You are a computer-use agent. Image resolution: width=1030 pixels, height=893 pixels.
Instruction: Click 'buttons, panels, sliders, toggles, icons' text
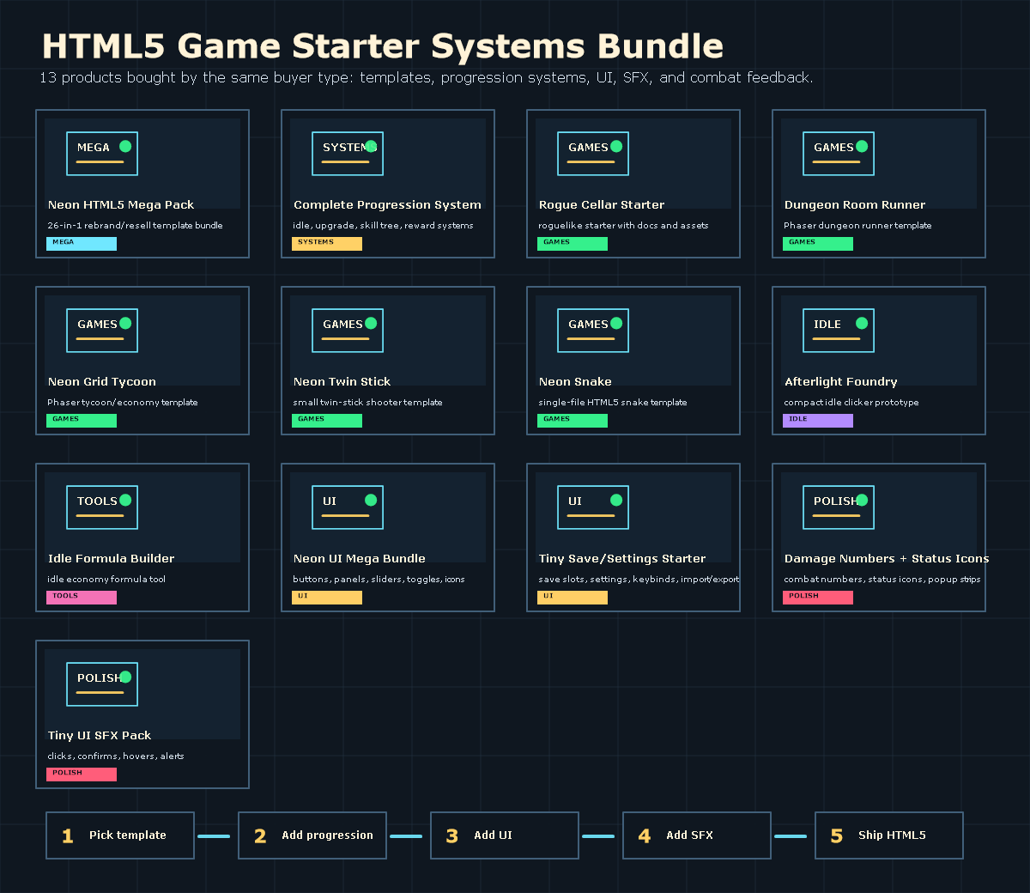tap(379, 580)
